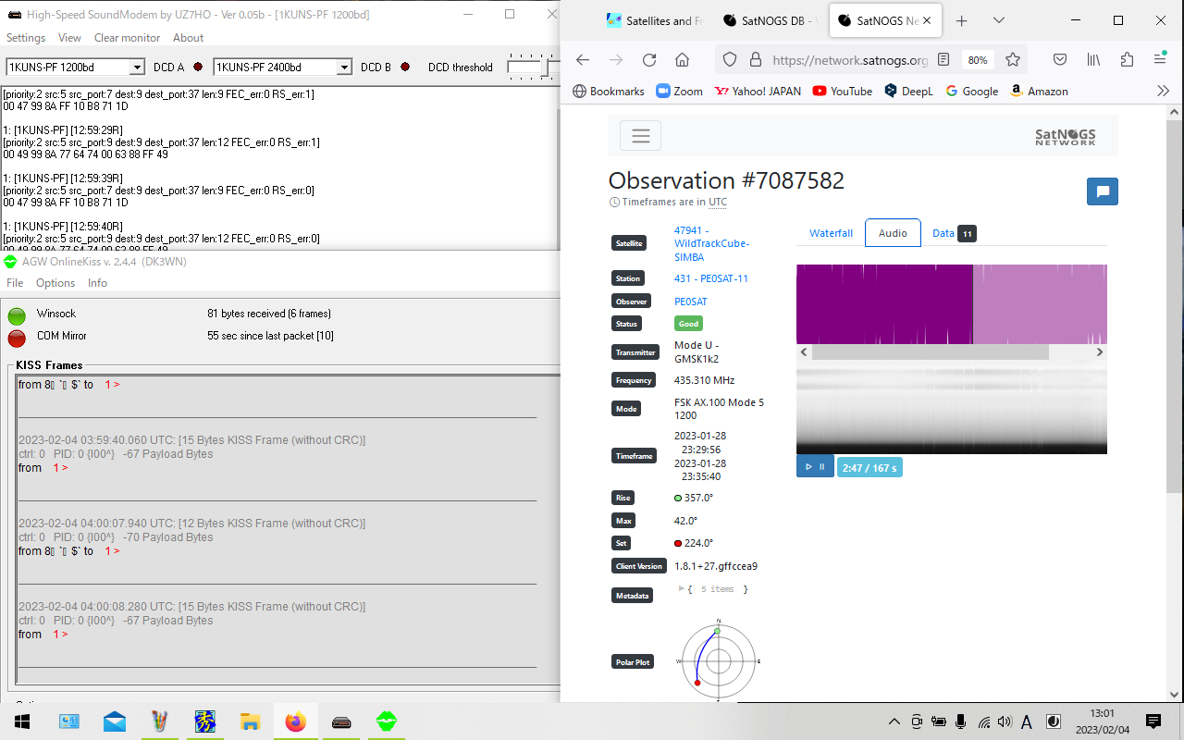
Task: Switch to Satellites and Frequencies tab
Action: (654, 20)
